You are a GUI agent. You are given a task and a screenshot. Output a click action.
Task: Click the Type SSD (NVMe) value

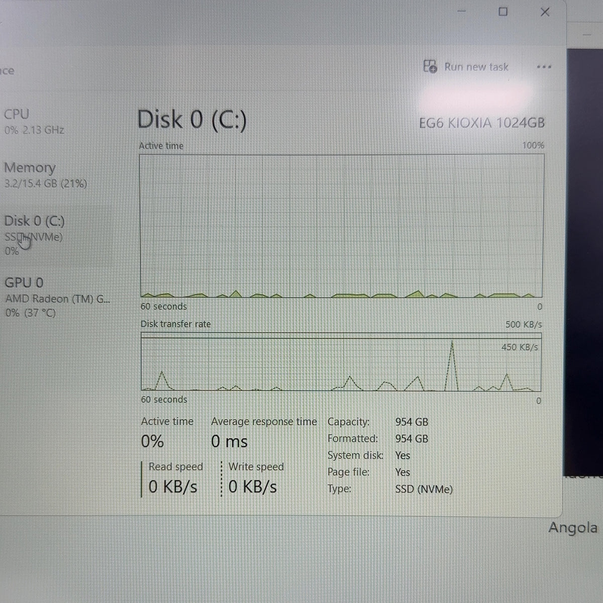click(424, 489)
